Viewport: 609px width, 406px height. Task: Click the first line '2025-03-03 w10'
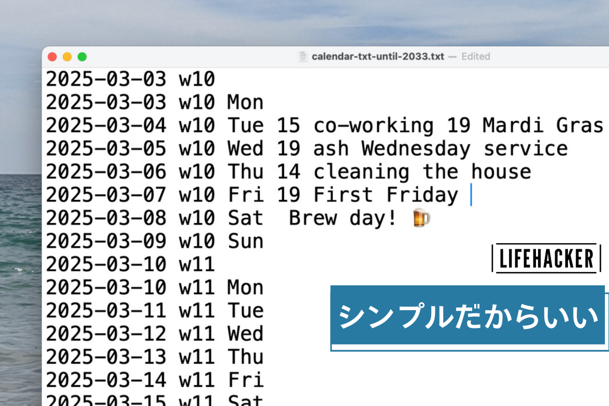pyautogui.click(x=130, y=79)
